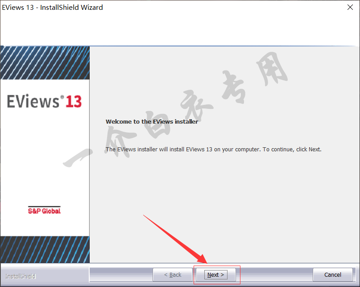Click the S&P Global logo
The image size is (360, 287).
click(x=44, y=210)
